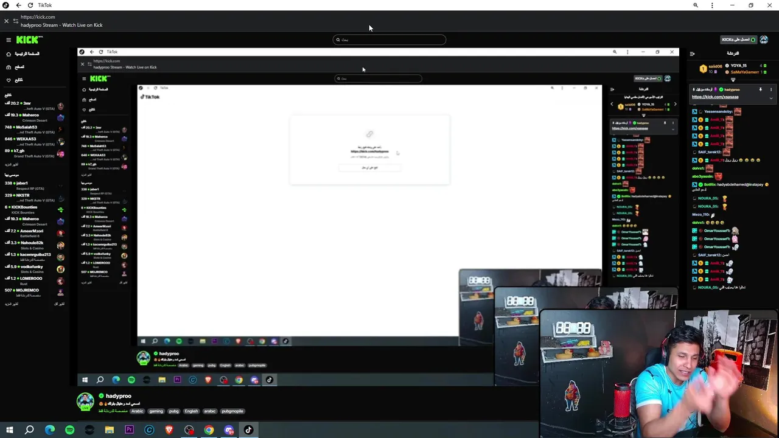This screenshot has width=779, height=438.
Task: Open more options on outer pinned message
Action: click(x=771, y=89)
